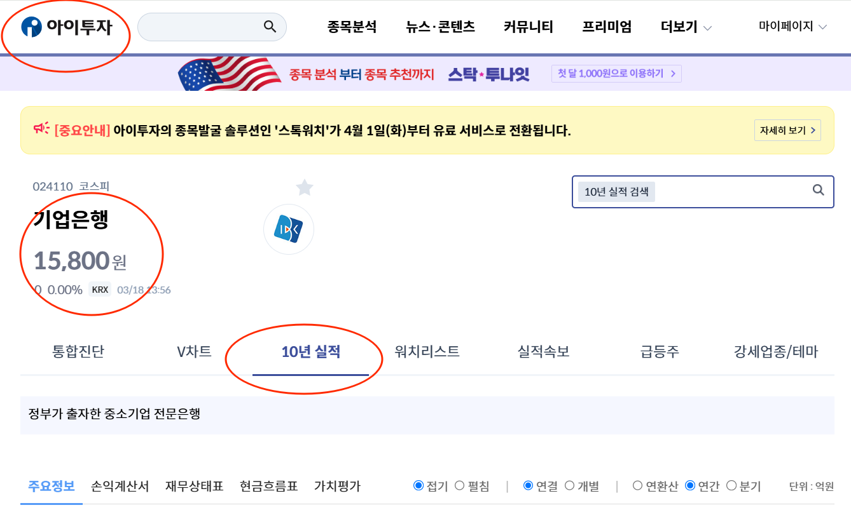Switch to the V차트 tab
This screenshot has height=524, width=851.
pyautogui.click(x=195, y=351)
